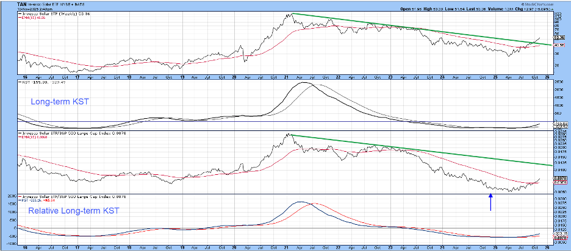571x251 pixels.
Task: Click the red EMA value tag on right axis
Action: (559, 46)
